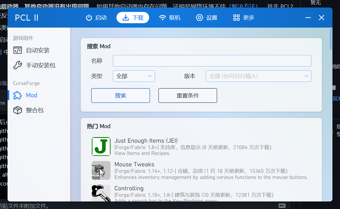
Task: Select the 自动安装 sidebar icon
Action: pyautogui.click(x=17, y=50)
